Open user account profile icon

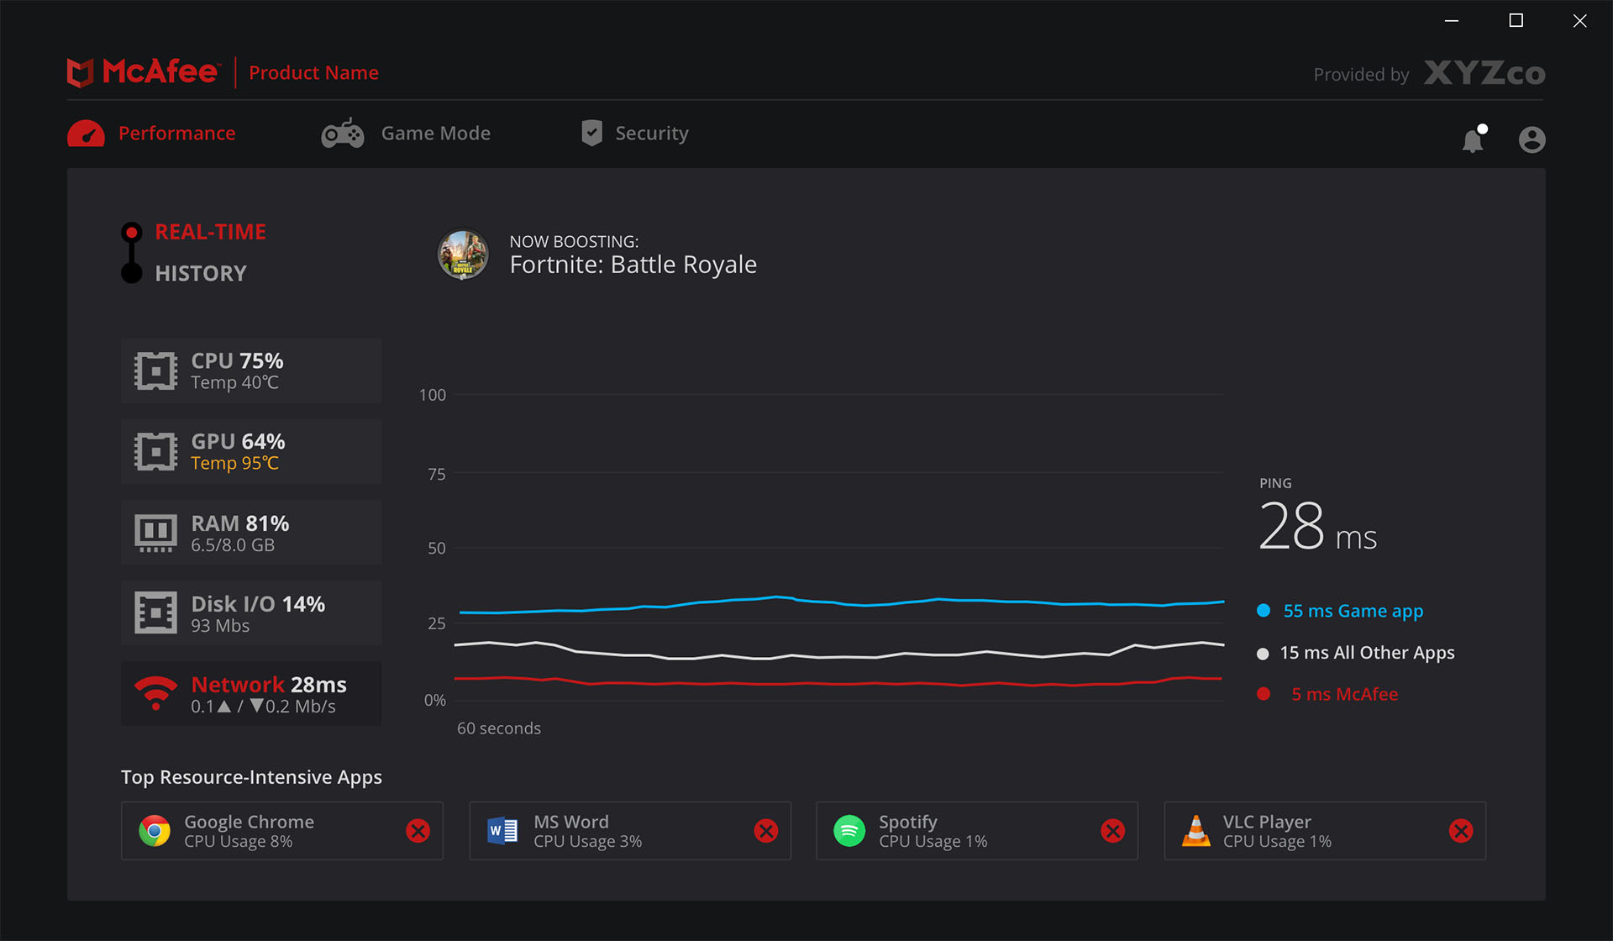1532,139
